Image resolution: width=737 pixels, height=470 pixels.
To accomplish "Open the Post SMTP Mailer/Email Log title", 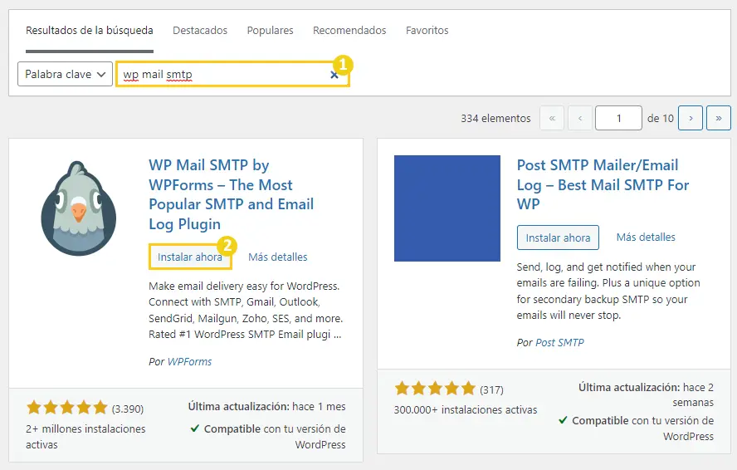I will tap(603, 184).
